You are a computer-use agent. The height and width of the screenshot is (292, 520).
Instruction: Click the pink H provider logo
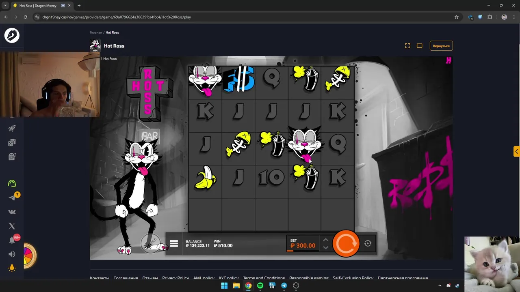pos(448,60)
